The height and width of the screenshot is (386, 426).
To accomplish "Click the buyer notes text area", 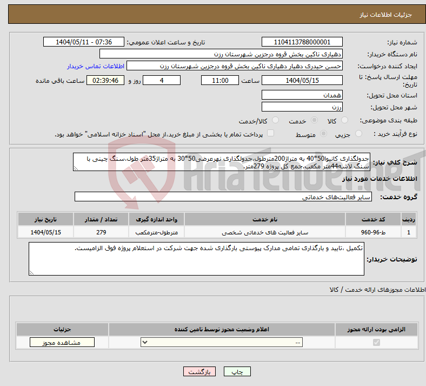I will [196, 259].
